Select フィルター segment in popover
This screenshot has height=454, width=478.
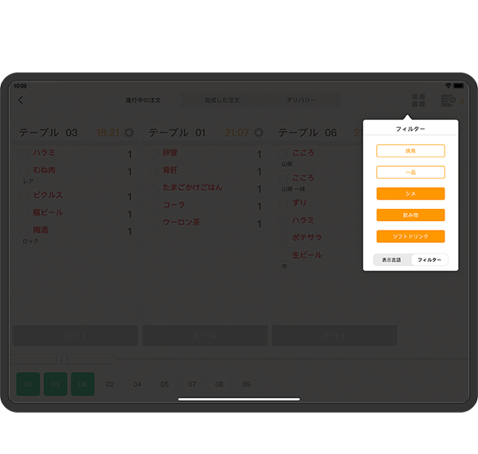click(429, 260)
